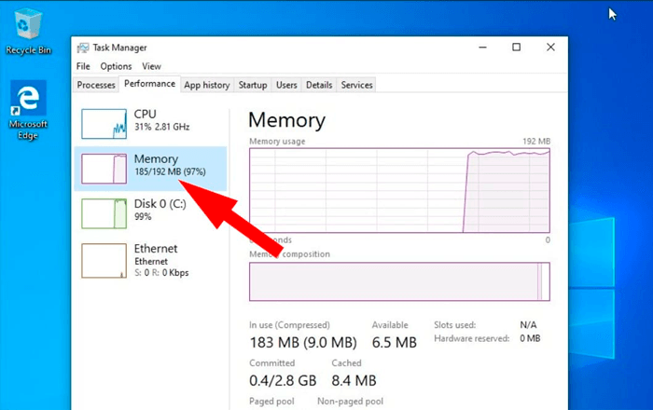The image size is (653, 410).
Task: Switch to the App history tab
Action: point(206,85)
